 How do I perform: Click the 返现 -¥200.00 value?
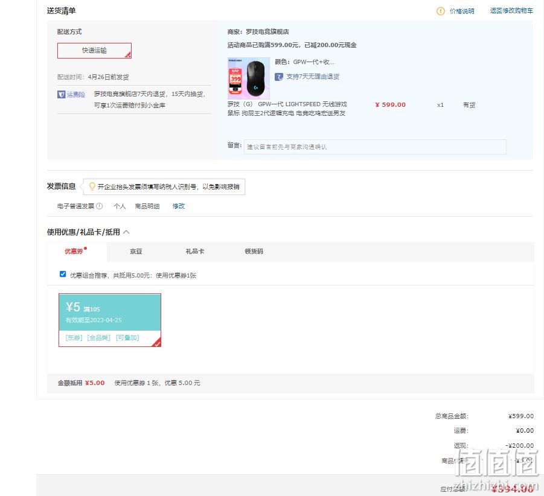[x=519, y=446]
